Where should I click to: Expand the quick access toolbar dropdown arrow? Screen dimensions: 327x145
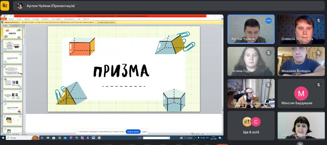tap(13, 16)
